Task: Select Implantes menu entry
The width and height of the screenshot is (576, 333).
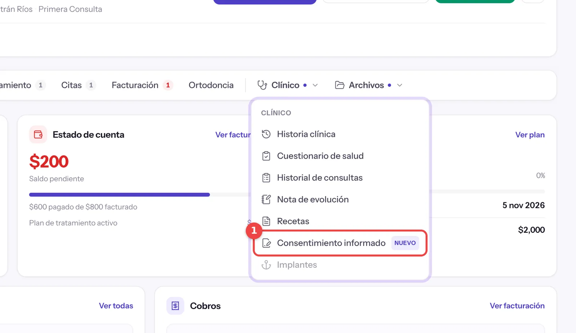Action: 340,265
